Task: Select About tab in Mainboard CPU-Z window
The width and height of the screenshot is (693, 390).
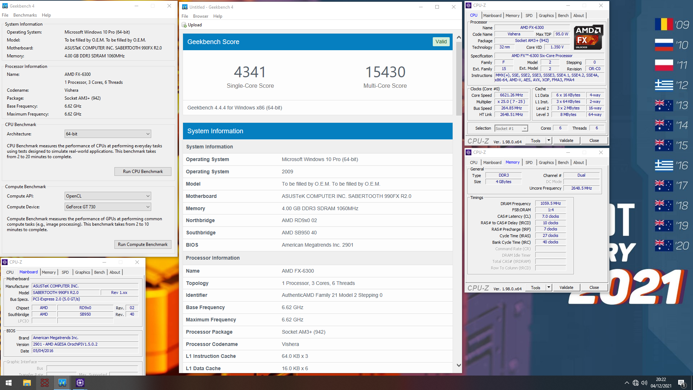Action: (x=115, y=272)
